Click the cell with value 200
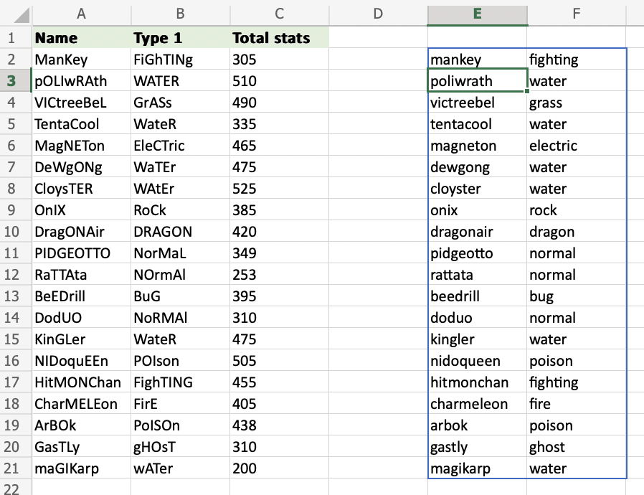 click(279, 468)
